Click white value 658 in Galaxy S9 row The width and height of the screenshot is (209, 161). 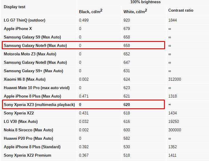pos(127,37)
